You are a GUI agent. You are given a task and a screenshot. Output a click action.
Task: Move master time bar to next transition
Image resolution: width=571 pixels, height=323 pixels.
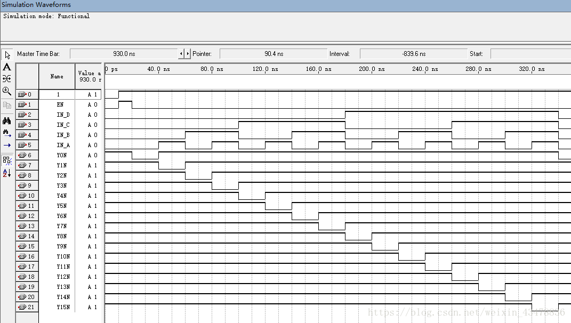188,53
